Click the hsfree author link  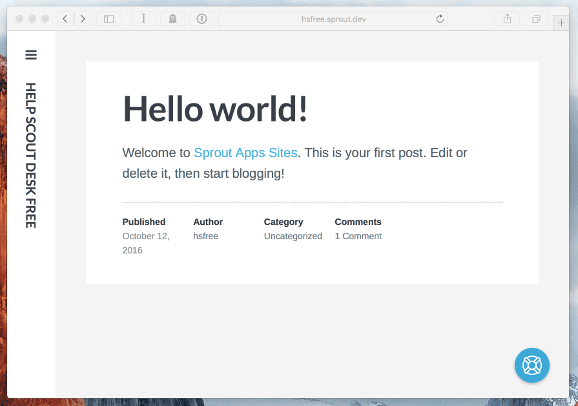click(x=206, y=236)
